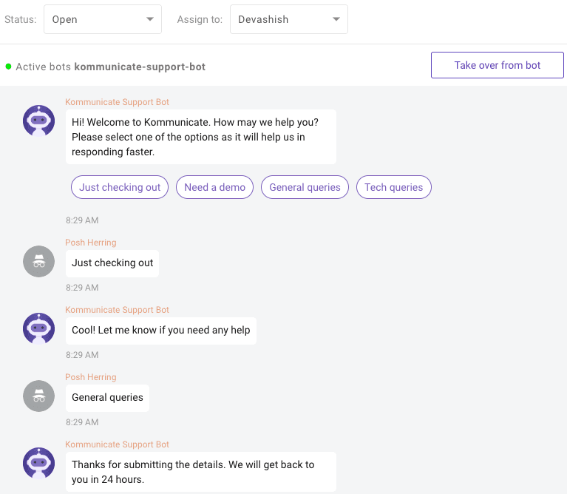Click the bot avatar beside the welcome message

click(38, 121)
